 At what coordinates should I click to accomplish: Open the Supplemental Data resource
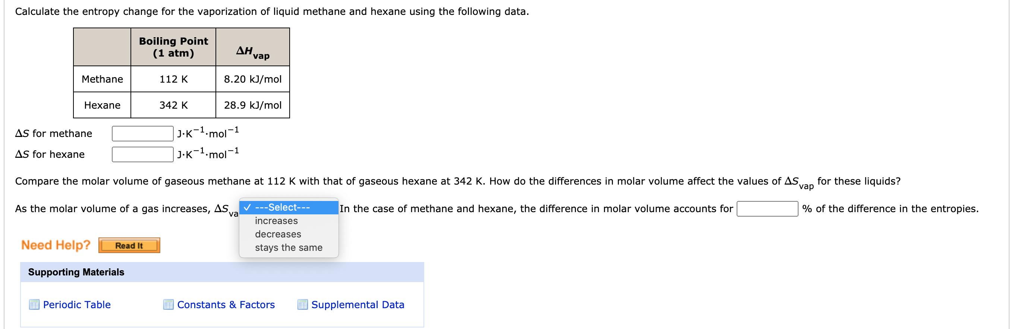click(x=358, y=305)
